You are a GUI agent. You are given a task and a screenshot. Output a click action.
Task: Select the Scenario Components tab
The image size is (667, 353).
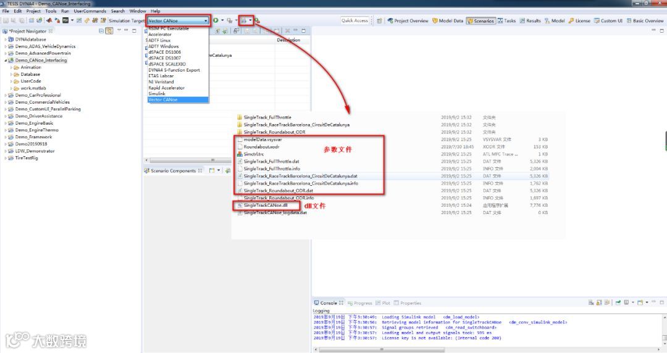click(x=173, y=170)
